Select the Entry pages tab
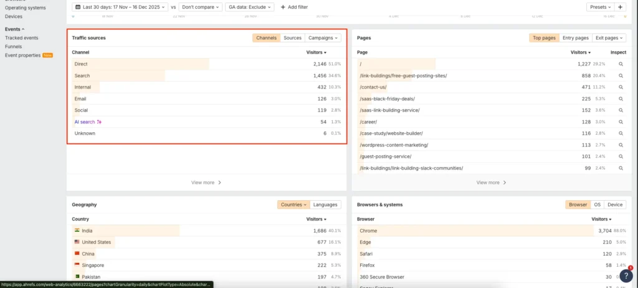638x288 pixels. point(575,38)
